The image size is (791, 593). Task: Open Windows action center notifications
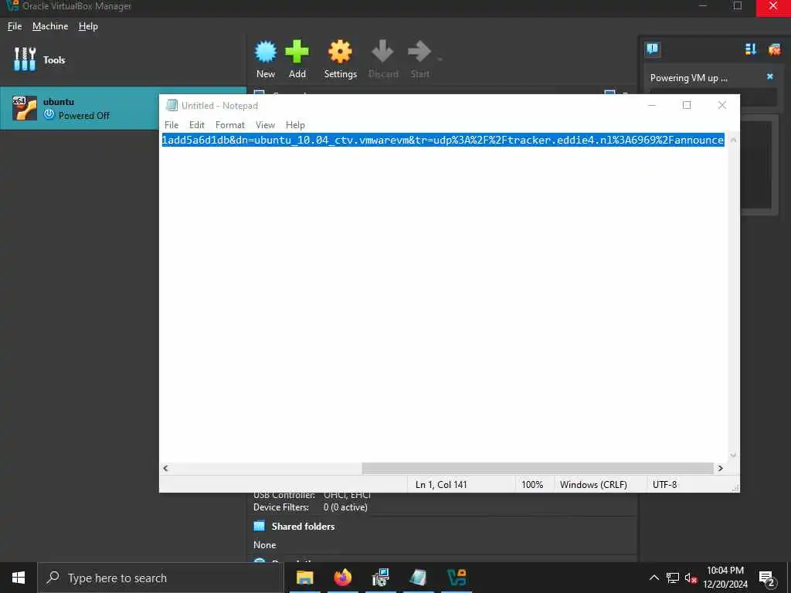point(767,578)
